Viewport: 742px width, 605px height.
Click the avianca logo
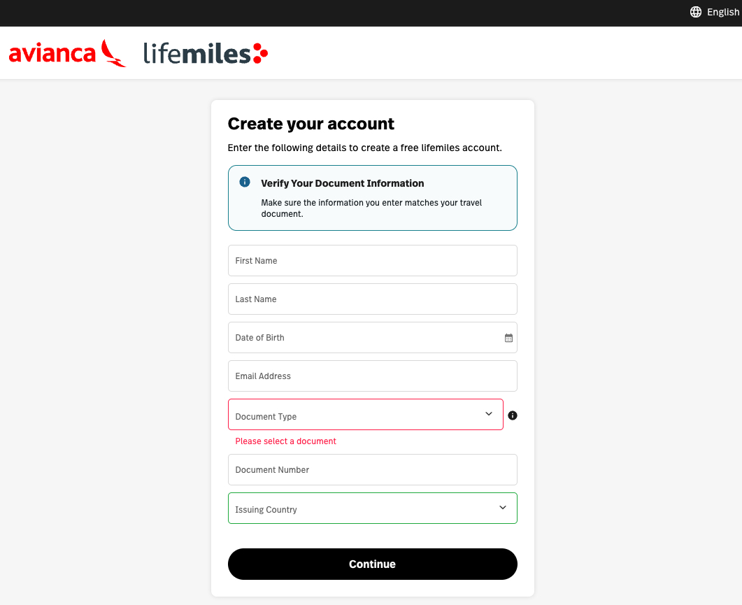tap(67, 53)
